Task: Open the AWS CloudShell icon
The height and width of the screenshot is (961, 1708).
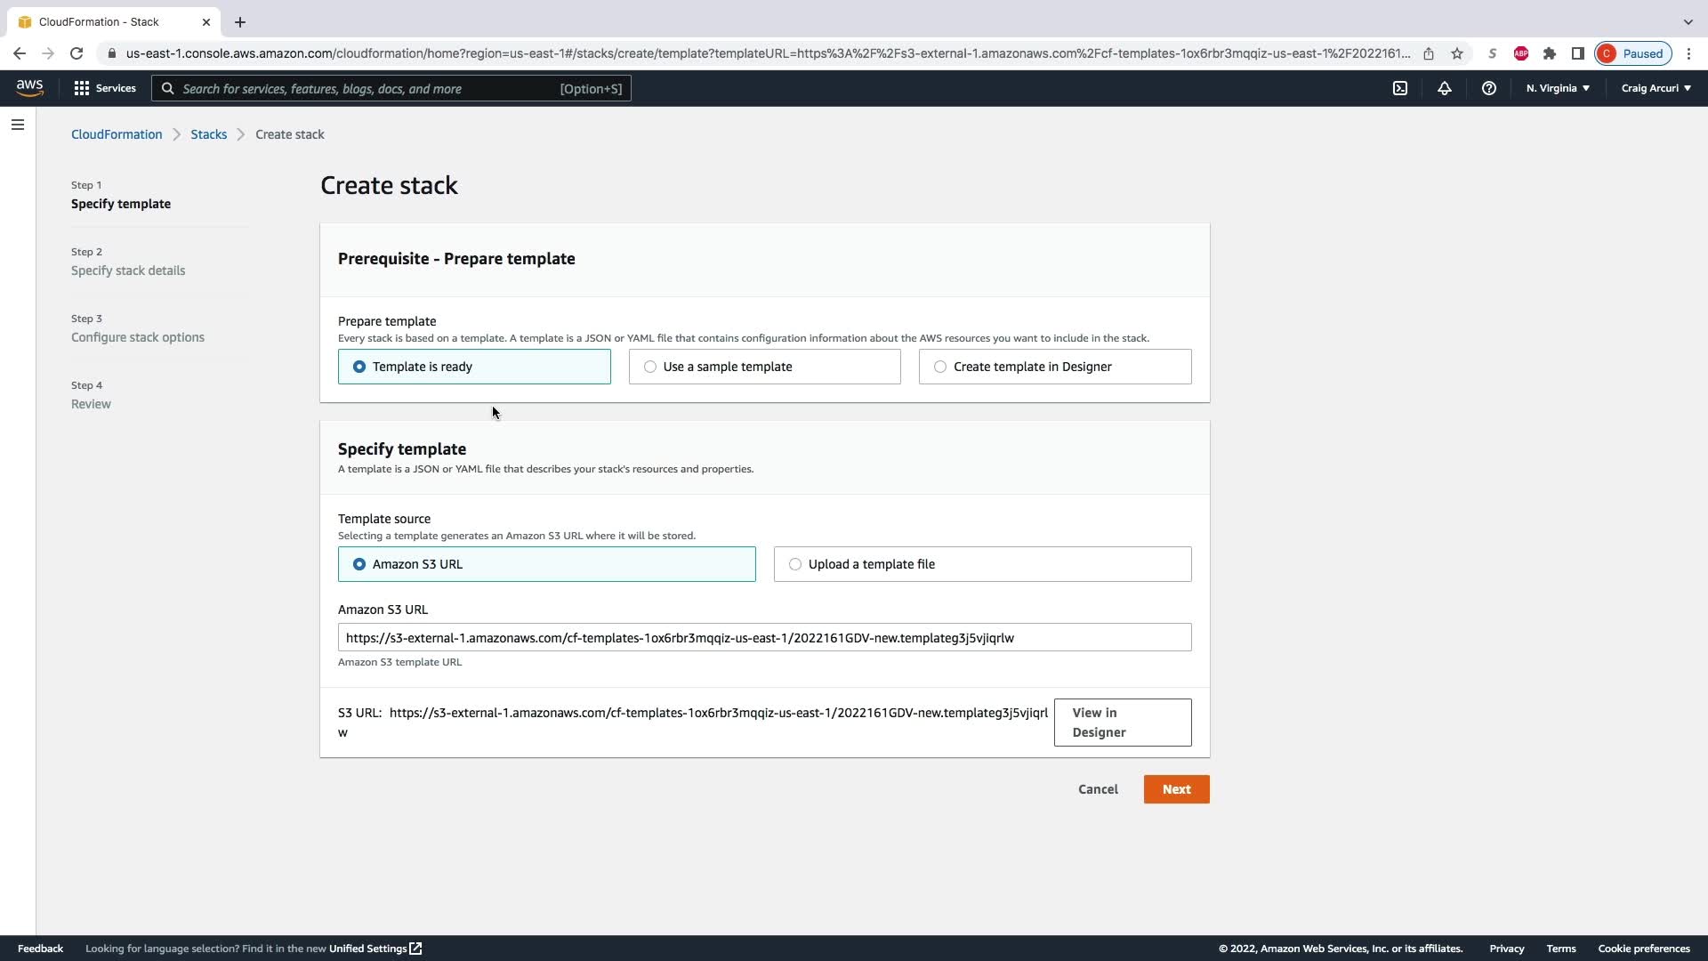Action: [1400, 88]
